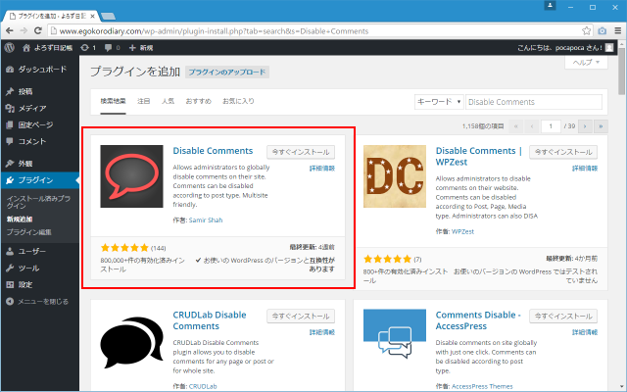This screenshot has height=392, width=627.
Task: Click プラグインのアップロード button
Action: coord(227,72)
